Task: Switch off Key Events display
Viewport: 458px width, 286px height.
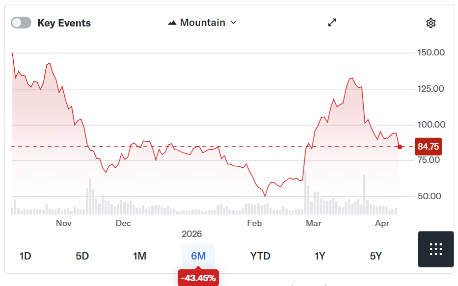Action: (21, 23)
